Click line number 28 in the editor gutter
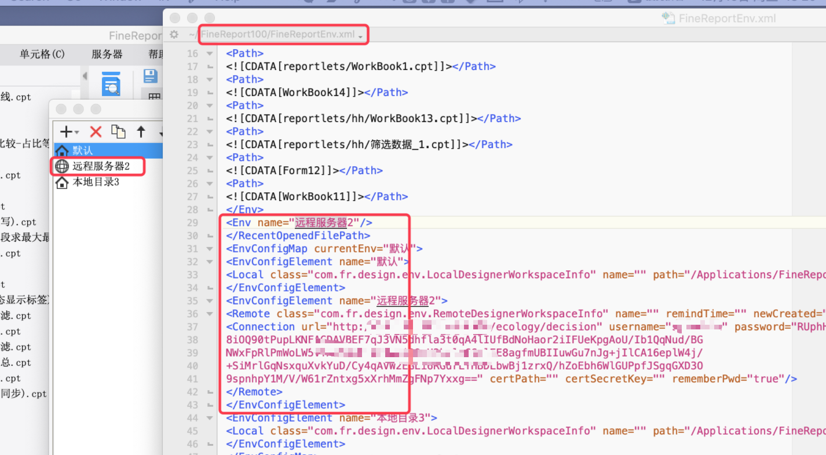This screenshot has width=826, height=455. tap(192, 210)
